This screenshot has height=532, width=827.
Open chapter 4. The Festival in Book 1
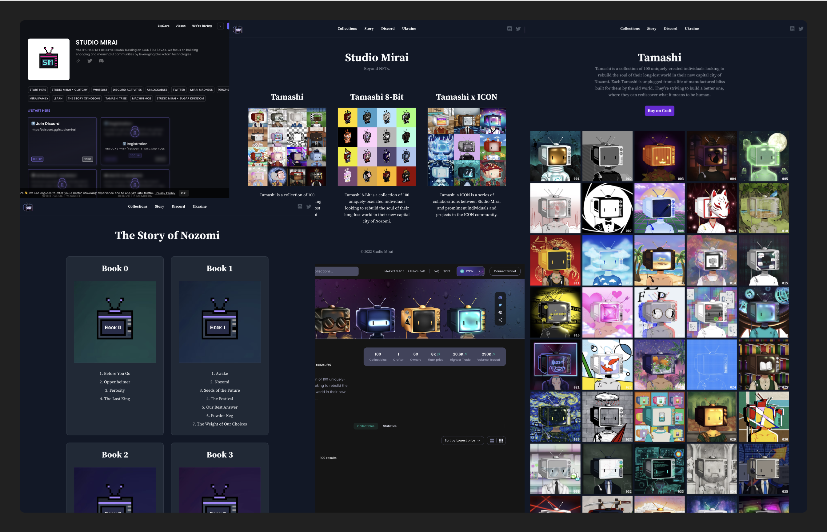click(x=220, y=399)
